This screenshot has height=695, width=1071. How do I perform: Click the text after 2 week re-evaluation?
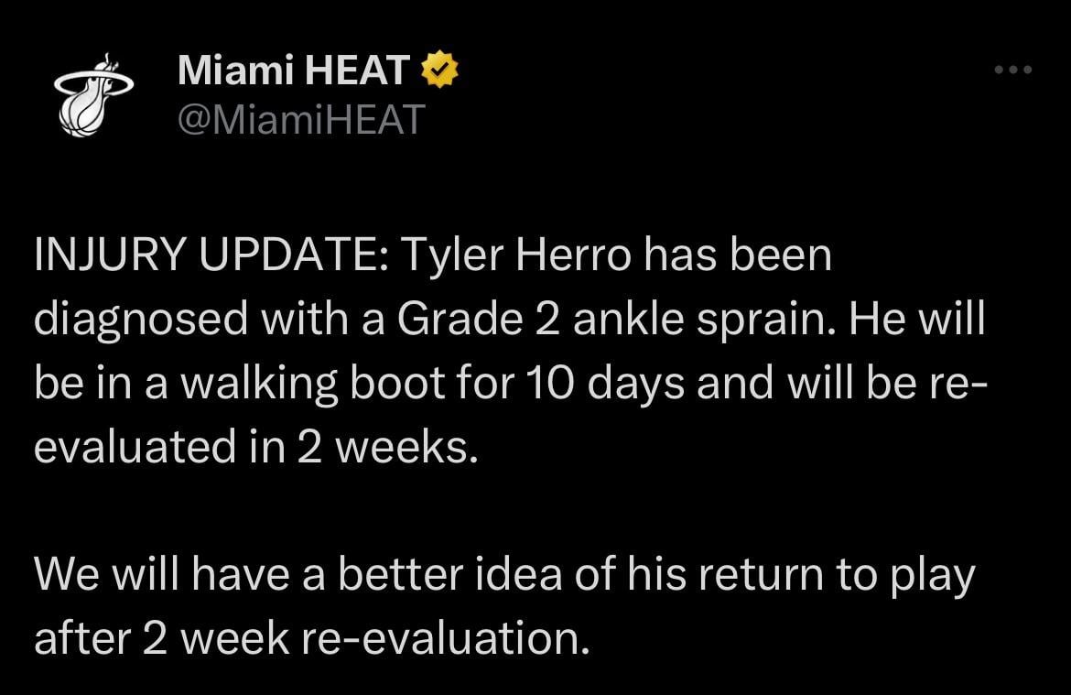click(310, 639)
